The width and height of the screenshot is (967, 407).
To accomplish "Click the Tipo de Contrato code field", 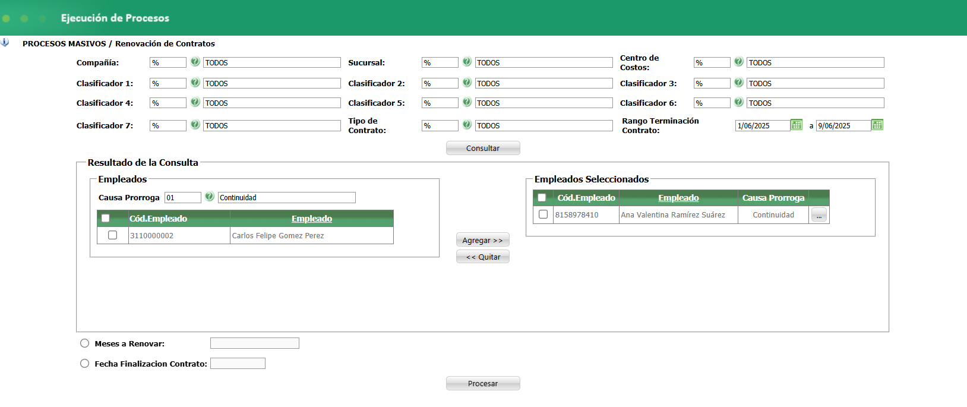I will [440, 125].
